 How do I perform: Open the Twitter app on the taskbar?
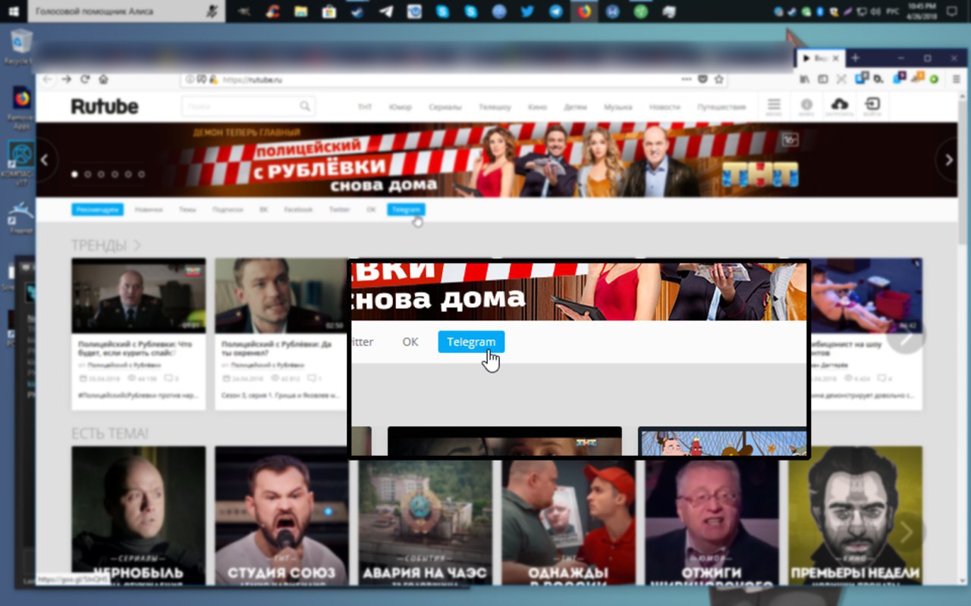[527, 11]
